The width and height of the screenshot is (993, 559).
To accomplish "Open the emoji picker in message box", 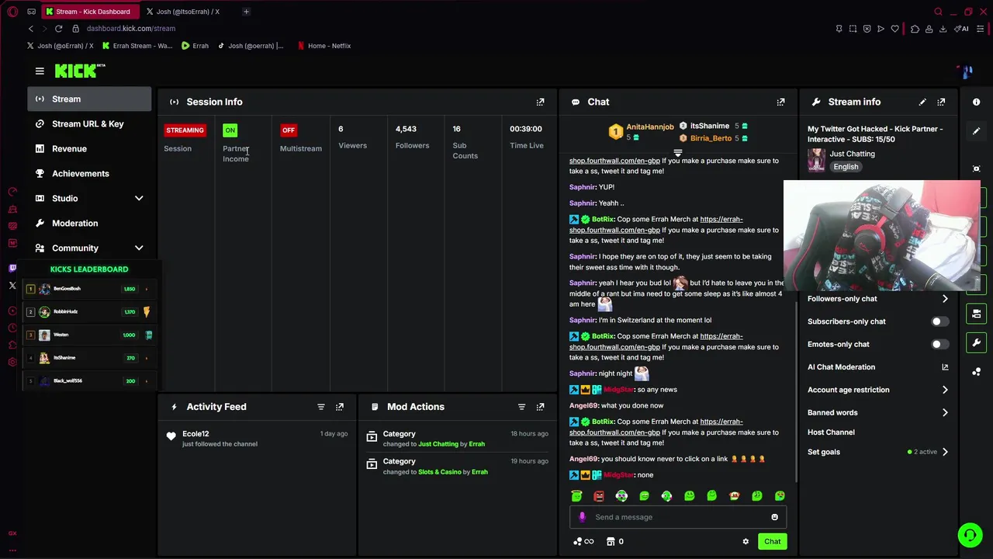I will tap(774, 517).
